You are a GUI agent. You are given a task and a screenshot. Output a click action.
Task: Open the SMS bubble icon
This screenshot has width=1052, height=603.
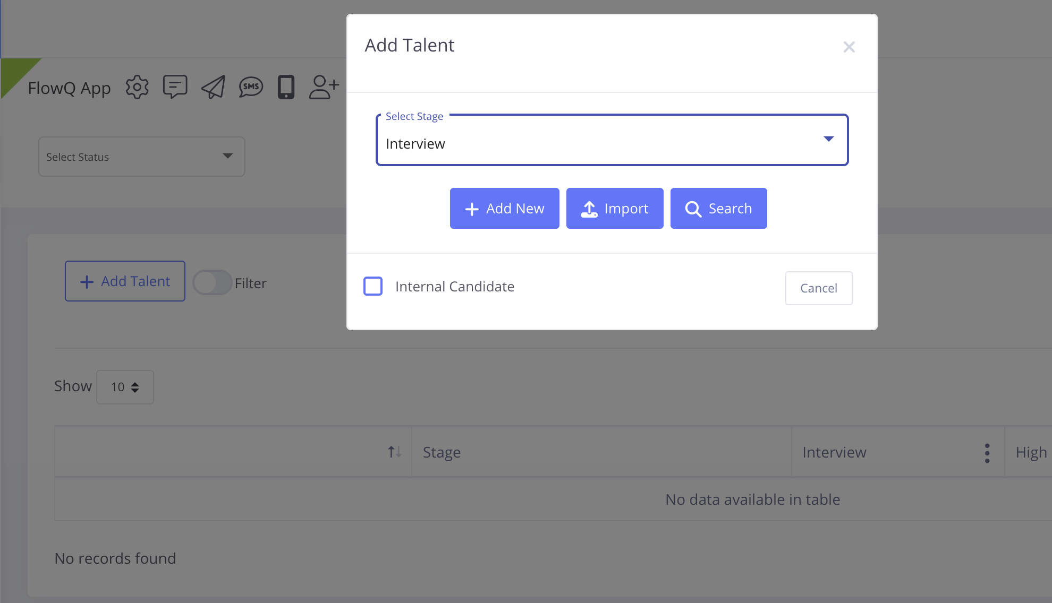(251, 87)
